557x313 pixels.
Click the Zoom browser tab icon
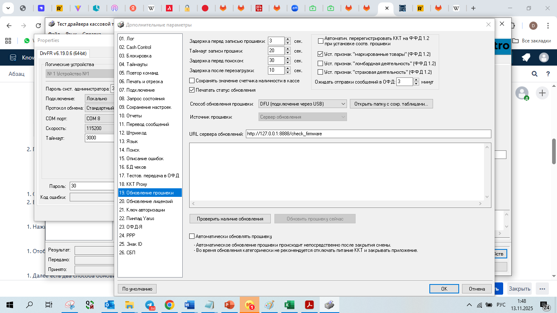click(294, 8)
